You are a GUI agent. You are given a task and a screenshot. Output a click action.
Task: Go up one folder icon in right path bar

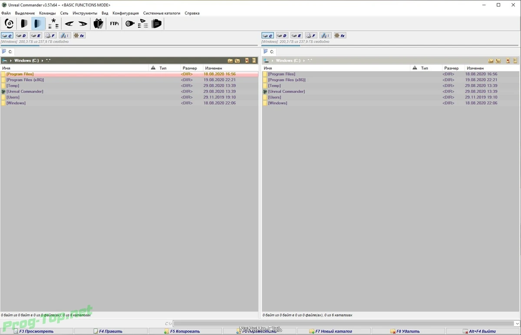tap(498, 61)
